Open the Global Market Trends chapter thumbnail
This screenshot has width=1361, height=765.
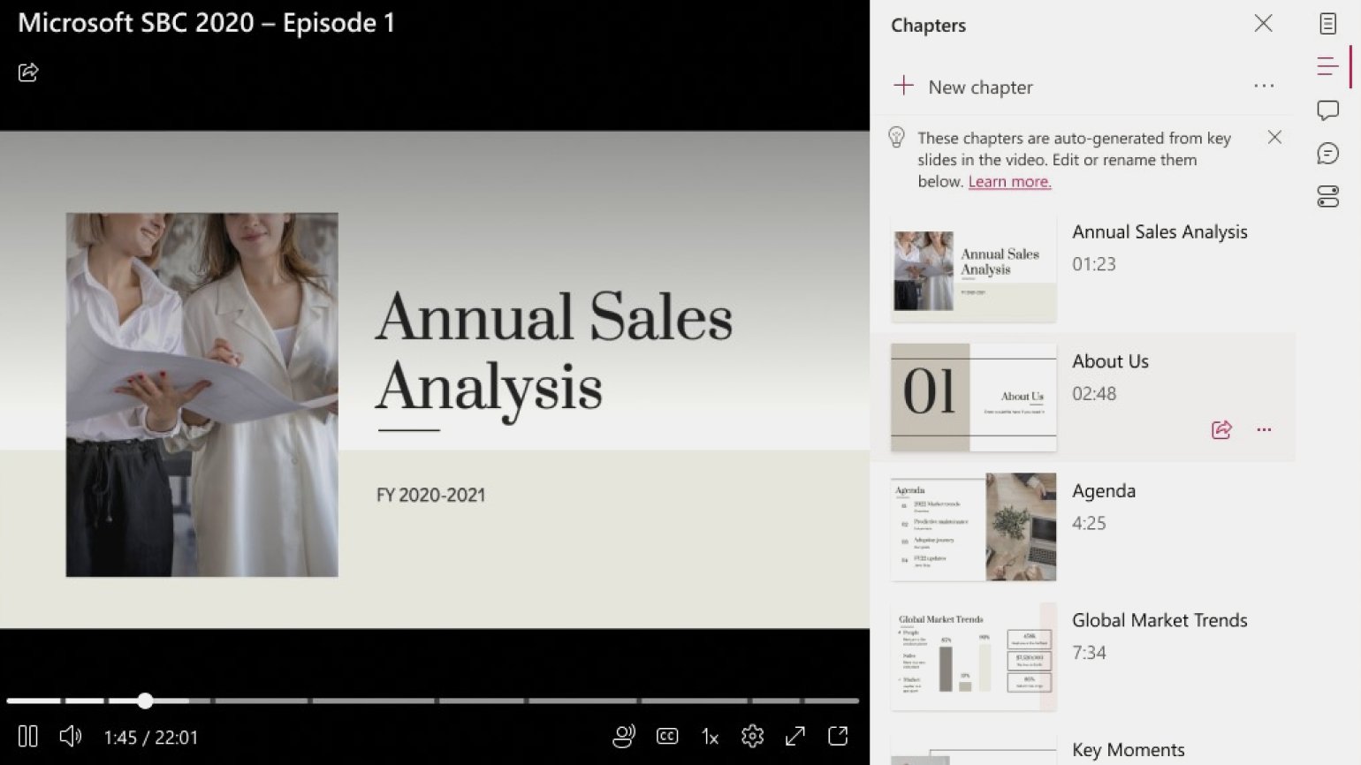[x=973, y=656]
